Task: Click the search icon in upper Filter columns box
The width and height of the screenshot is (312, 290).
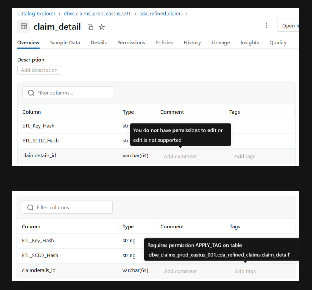Action: pyautogui.click(x=31, y=93)
